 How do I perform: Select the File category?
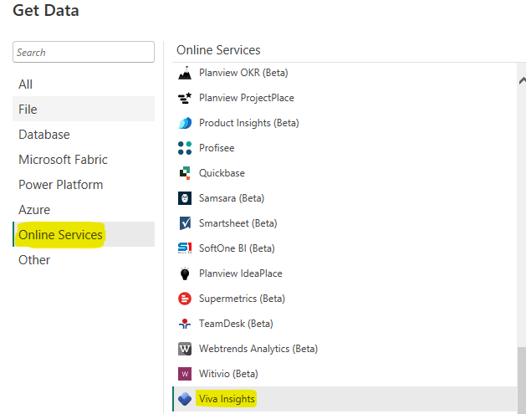point(84,109)
